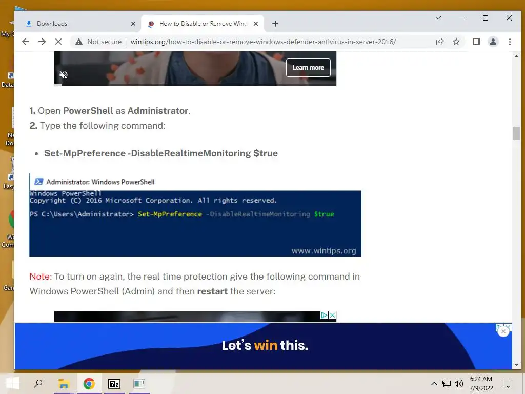Screen dimensions: 525x394
Task: Click Learn more on the video ad
Action: [x=308, y=67]
